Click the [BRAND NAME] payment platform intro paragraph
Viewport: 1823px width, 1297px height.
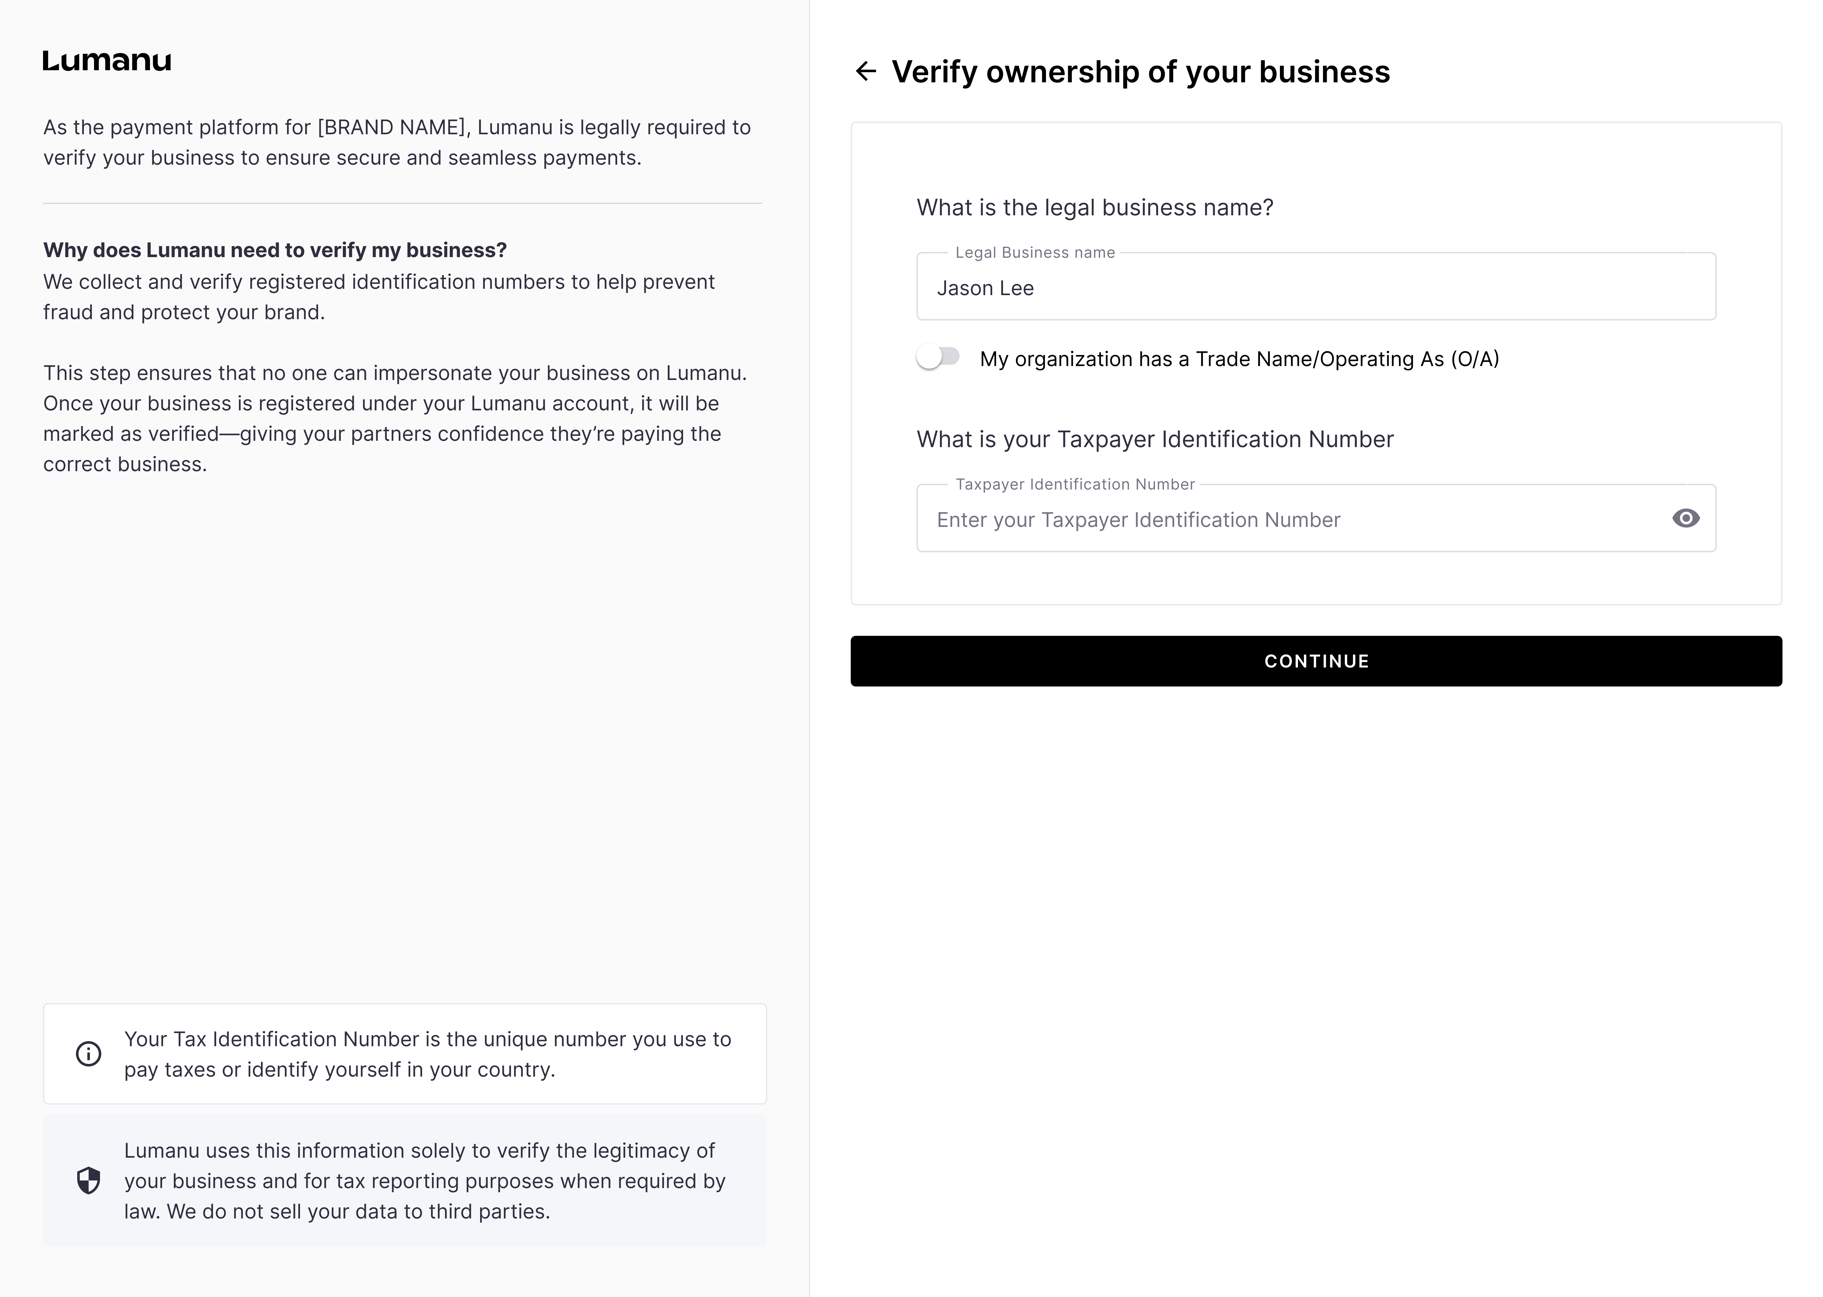point(397,142)
